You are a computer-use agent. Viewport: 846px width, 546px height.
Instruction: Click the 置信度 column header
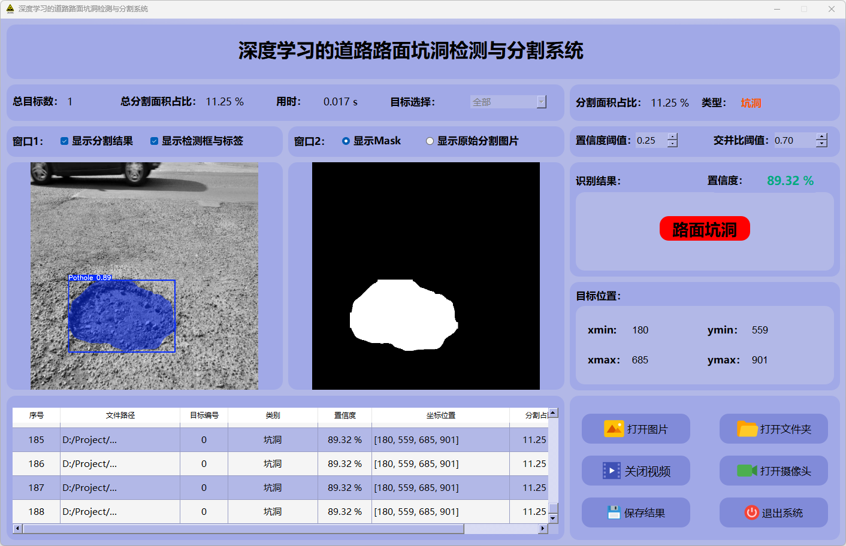[345, 415]
